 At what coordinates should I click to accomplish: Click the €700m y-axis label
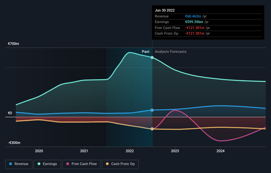point(14,44)
